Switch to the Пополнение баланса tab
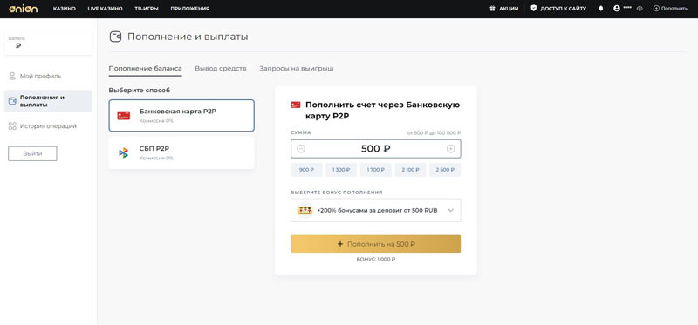This screenshot has height=325, width=698. click(145, 69)
